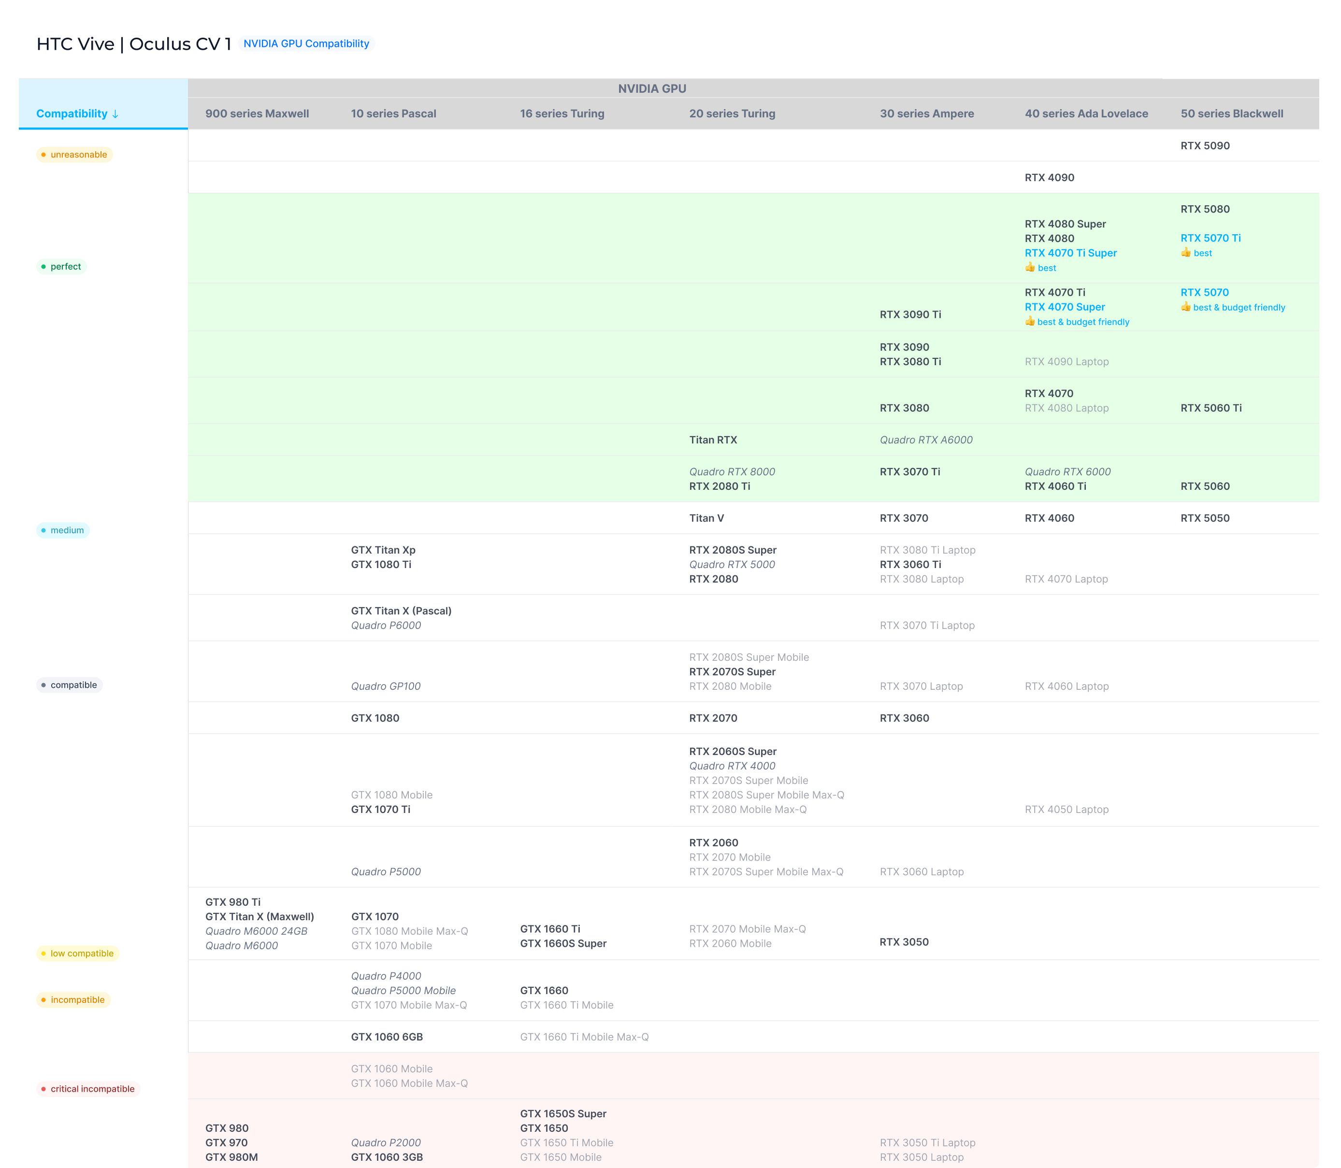Select the GTX Titan X (Pascal) entry
1341x1168 pixels.
click(401, 611)
